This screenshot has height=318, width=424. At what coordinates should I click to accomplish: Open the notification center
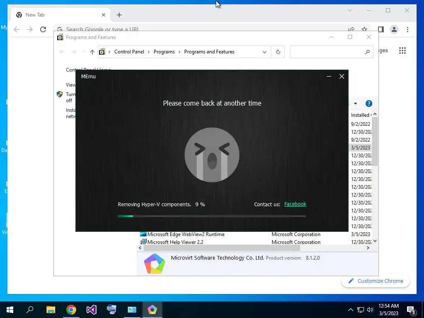tap(411, 310)
